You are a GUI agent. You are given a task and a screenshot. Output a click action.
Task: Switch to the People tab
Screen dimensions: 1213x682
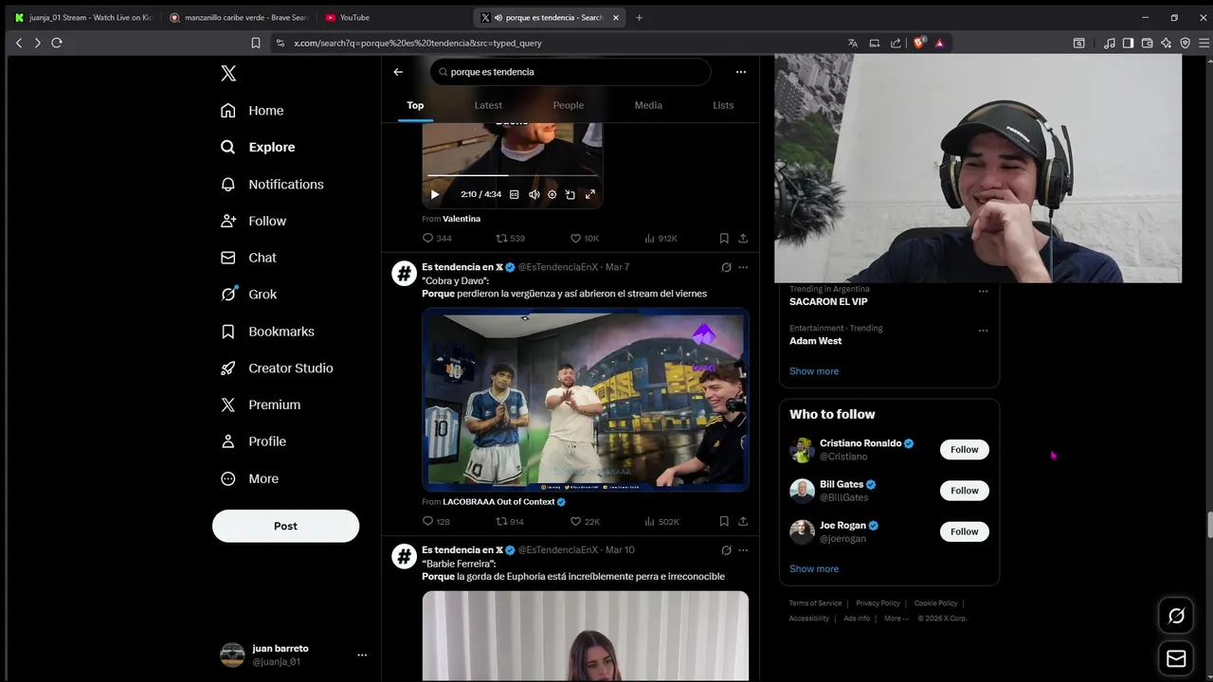(569, 105)
